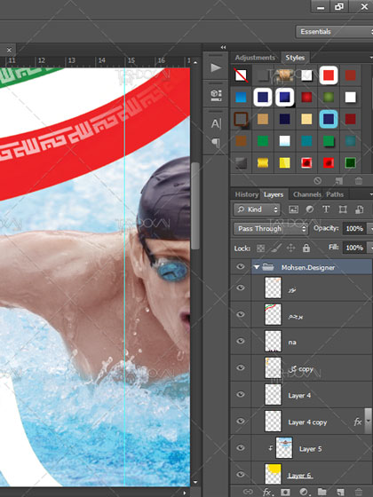The width and height of the screenshot is (373, 497).
Task: Hide the Mohsen.Designer group
Action: (241, 266)
